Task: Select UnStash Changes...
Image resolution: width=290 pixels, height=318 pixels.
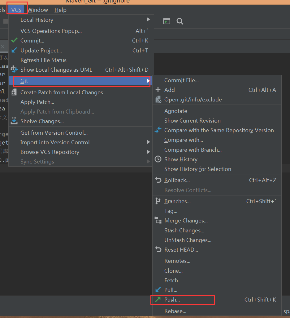Action: pos(217,240)
